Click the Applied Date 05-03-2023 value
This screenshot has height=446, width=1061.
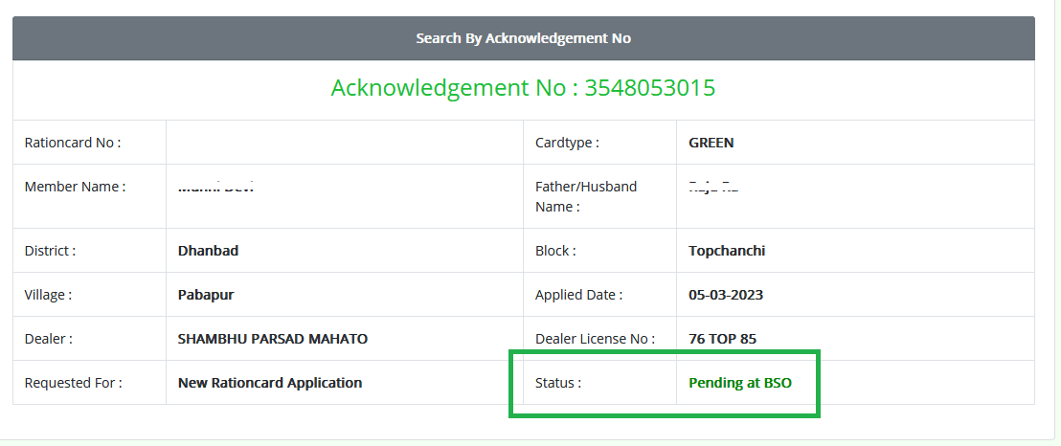click(x=726, y=295)
